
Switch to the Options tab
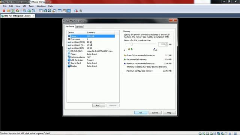tap(79, 27)
